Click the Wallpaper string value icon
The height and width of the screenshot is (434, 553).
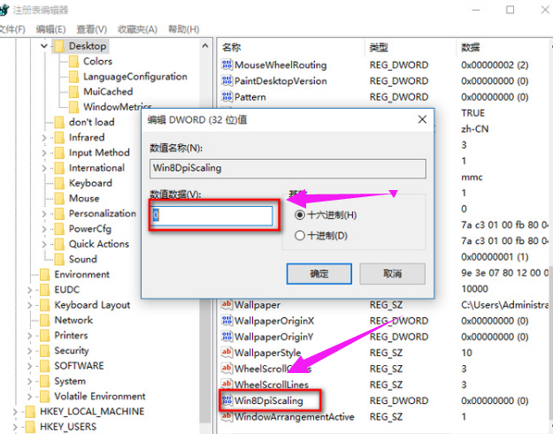pos(227,304)
